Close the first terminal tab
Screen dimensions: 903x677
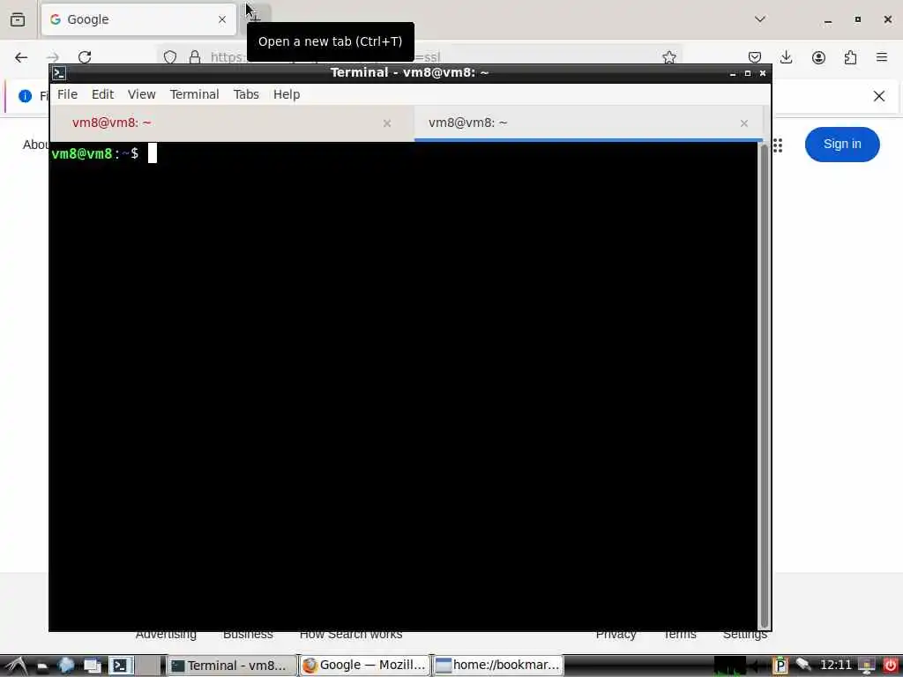click(387, 123)
